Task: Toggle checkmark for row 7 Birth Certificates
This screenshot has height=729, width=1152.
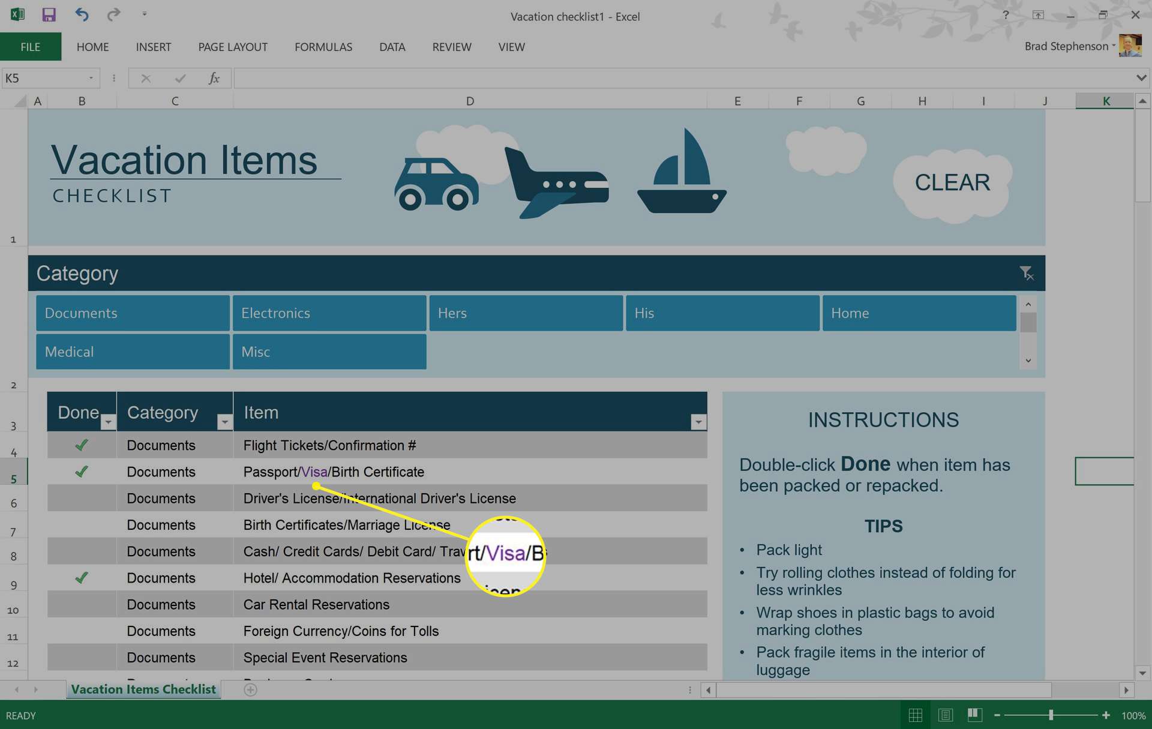Action: point(80,525)
